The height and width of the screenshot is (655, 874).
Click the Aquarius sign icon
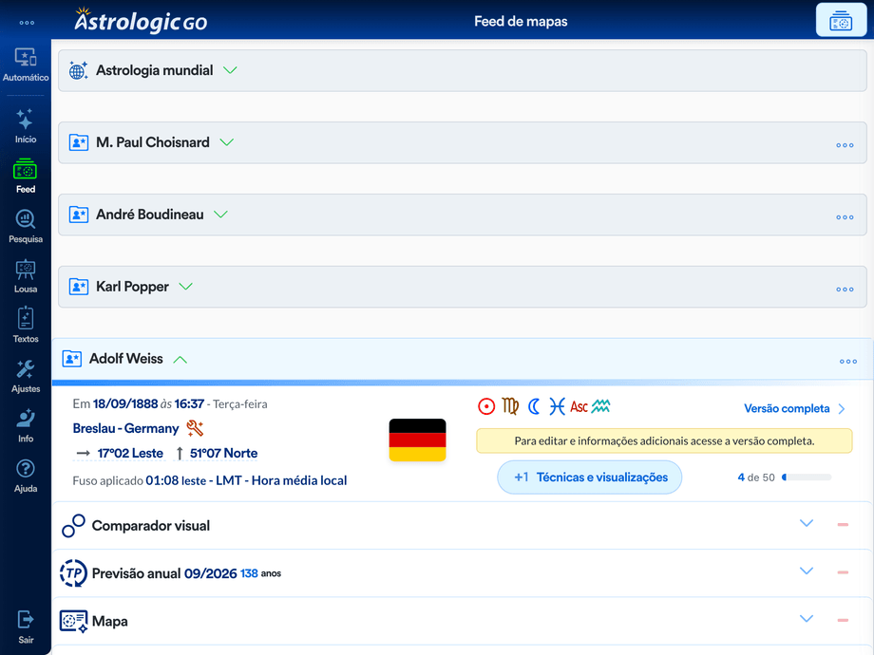pos(600,406)
